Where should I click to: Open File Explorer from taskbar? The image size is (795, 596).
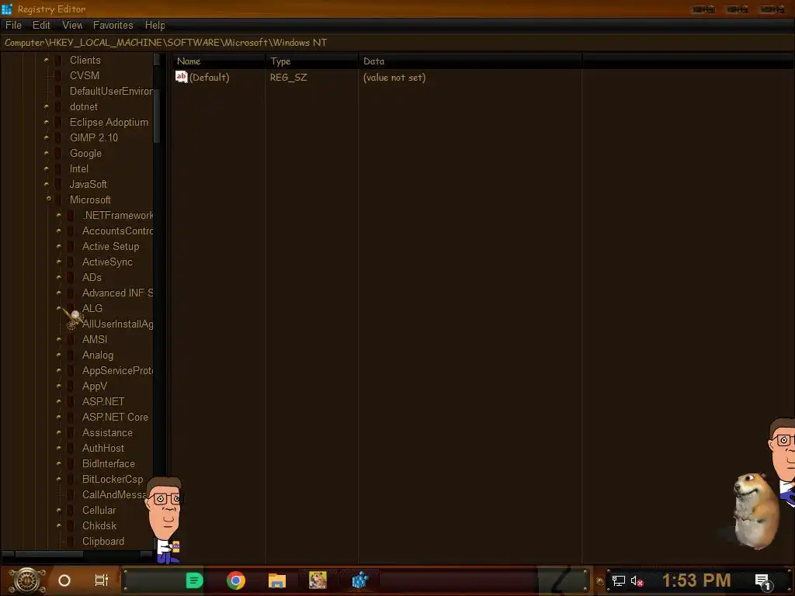pyautogui.click(x=277, y=580)
